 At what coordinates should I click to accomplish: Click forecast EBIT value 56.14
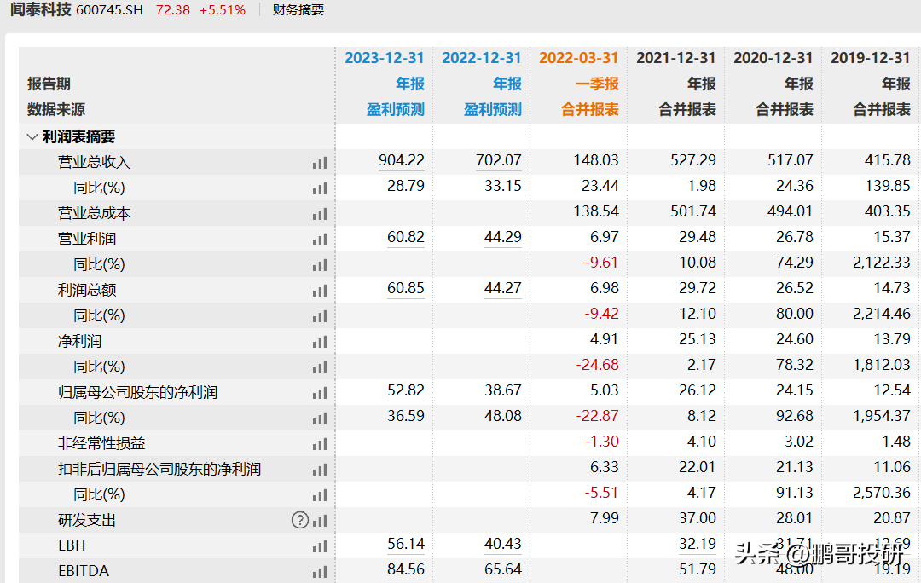click(406, 544)
